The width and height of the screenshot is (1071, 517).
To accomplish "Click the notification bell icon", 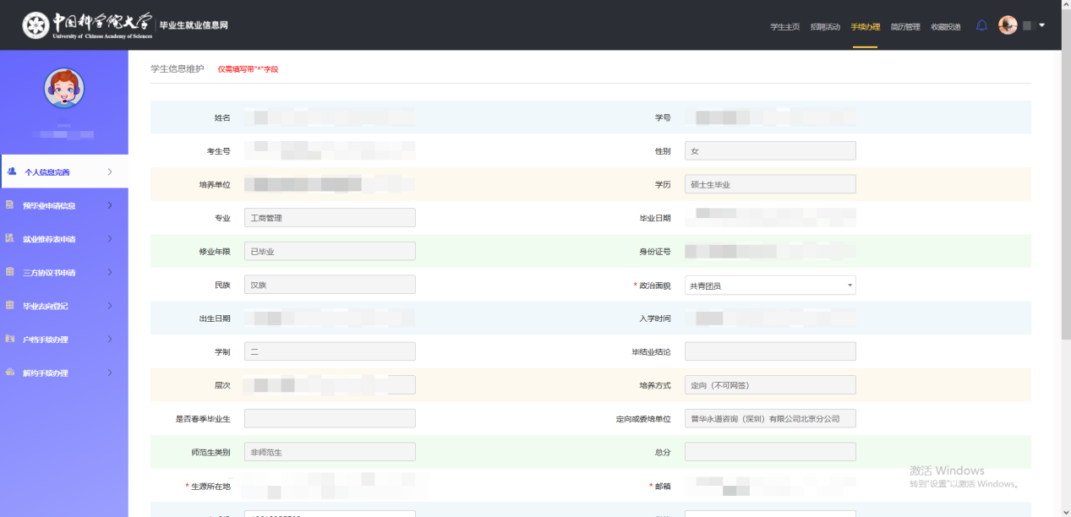I will coord(981,25).
